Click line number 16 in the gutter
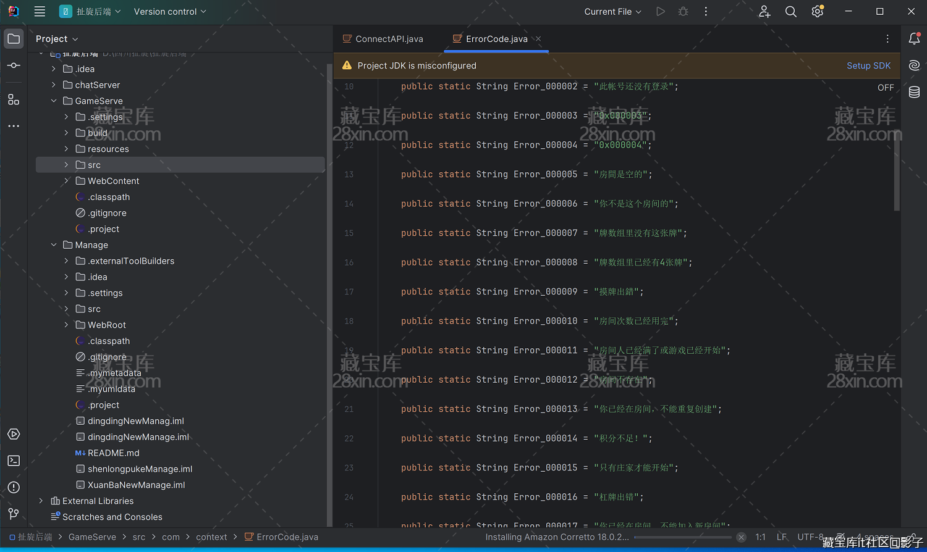 click(349, 262)
